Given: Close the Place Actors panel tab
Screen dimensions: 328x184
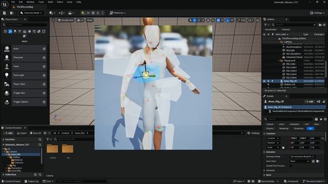Looking at the screenshot, I should tap(25, 19).
